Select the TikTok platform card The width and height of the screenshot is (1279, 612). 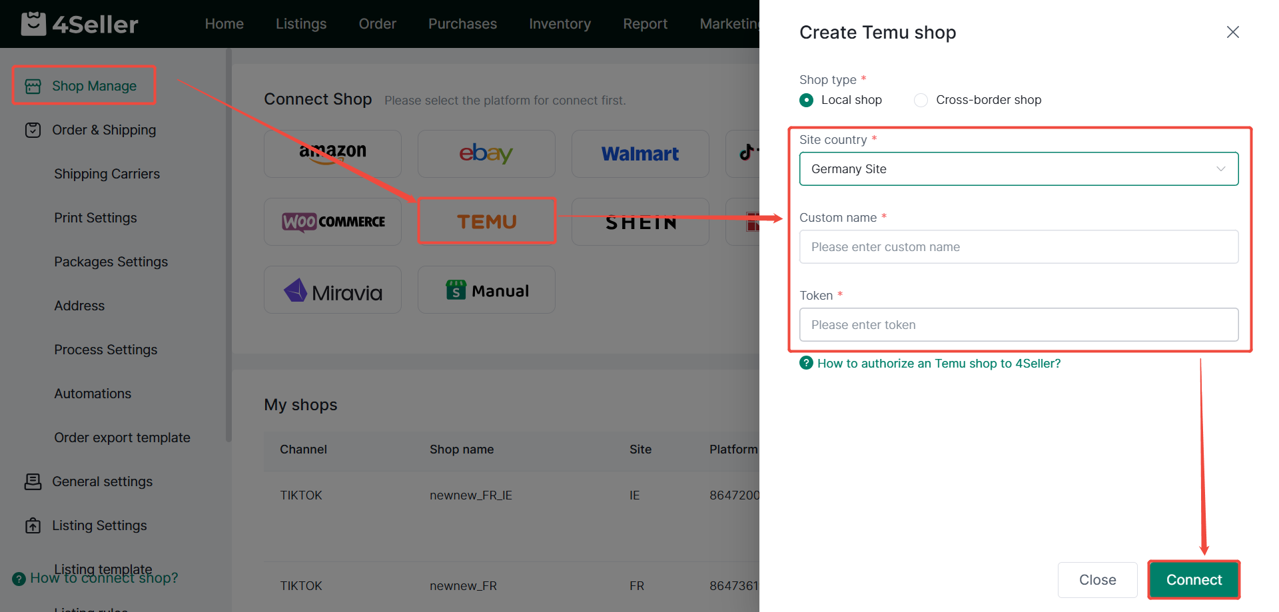point(743,154)
